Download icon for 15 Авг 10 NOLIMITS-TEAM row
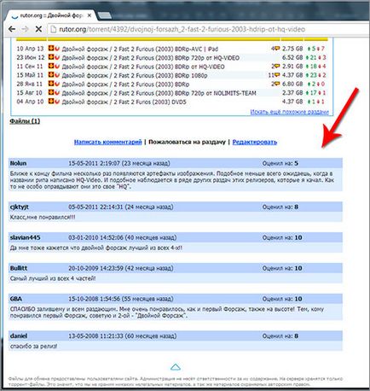This screenshot has height=391, width=370. pyautogui.click(x=51, y=92)
